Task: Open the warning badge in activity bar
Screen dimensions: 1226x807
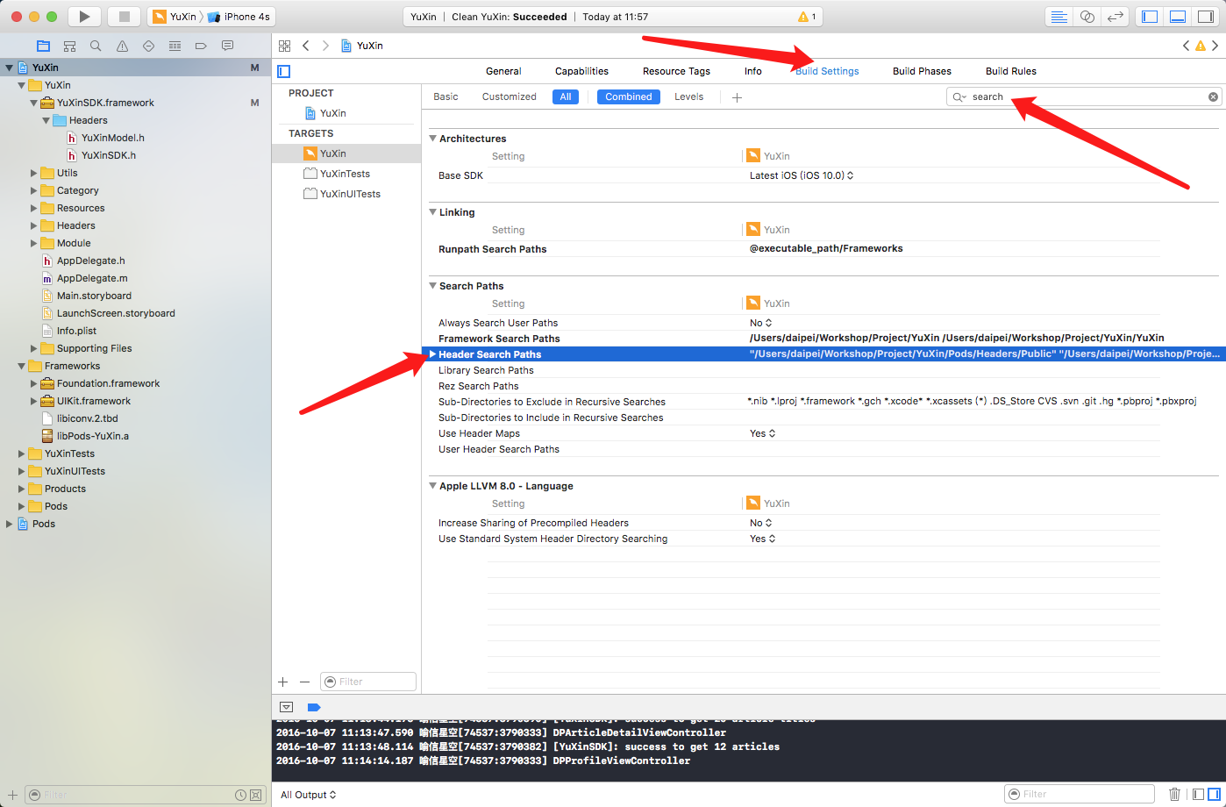Action: pos(806,17)
